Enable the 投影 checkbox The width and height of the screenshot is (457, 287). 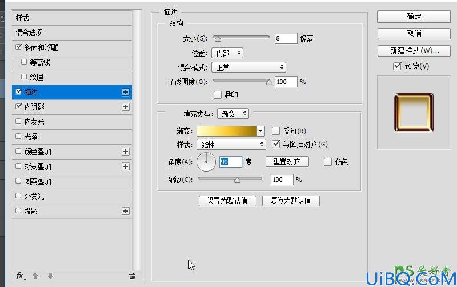click(18, 210)
